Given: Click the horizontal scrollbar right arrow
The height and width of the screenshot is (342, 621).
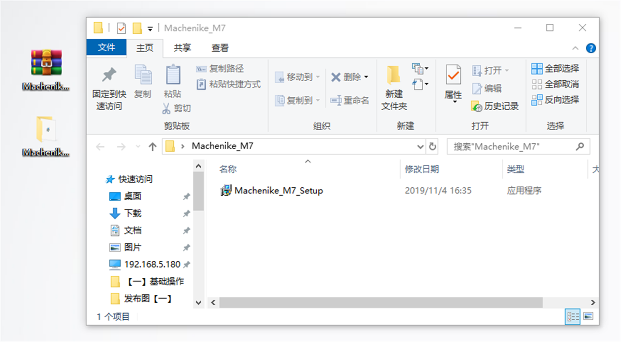Looking at the screenshot, I should 593,303.
